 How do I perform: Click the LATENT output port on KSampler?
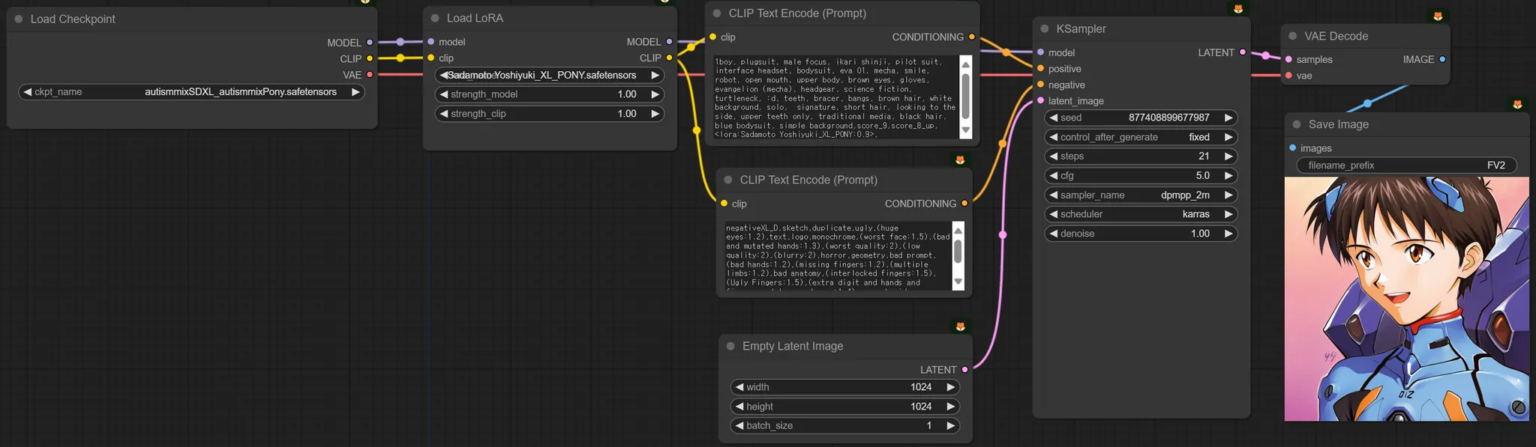1243,52
